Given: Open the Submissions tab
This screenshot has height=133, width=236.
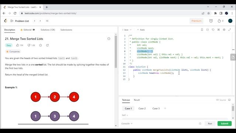Looking at the screenshot, I should coord(66,30).
